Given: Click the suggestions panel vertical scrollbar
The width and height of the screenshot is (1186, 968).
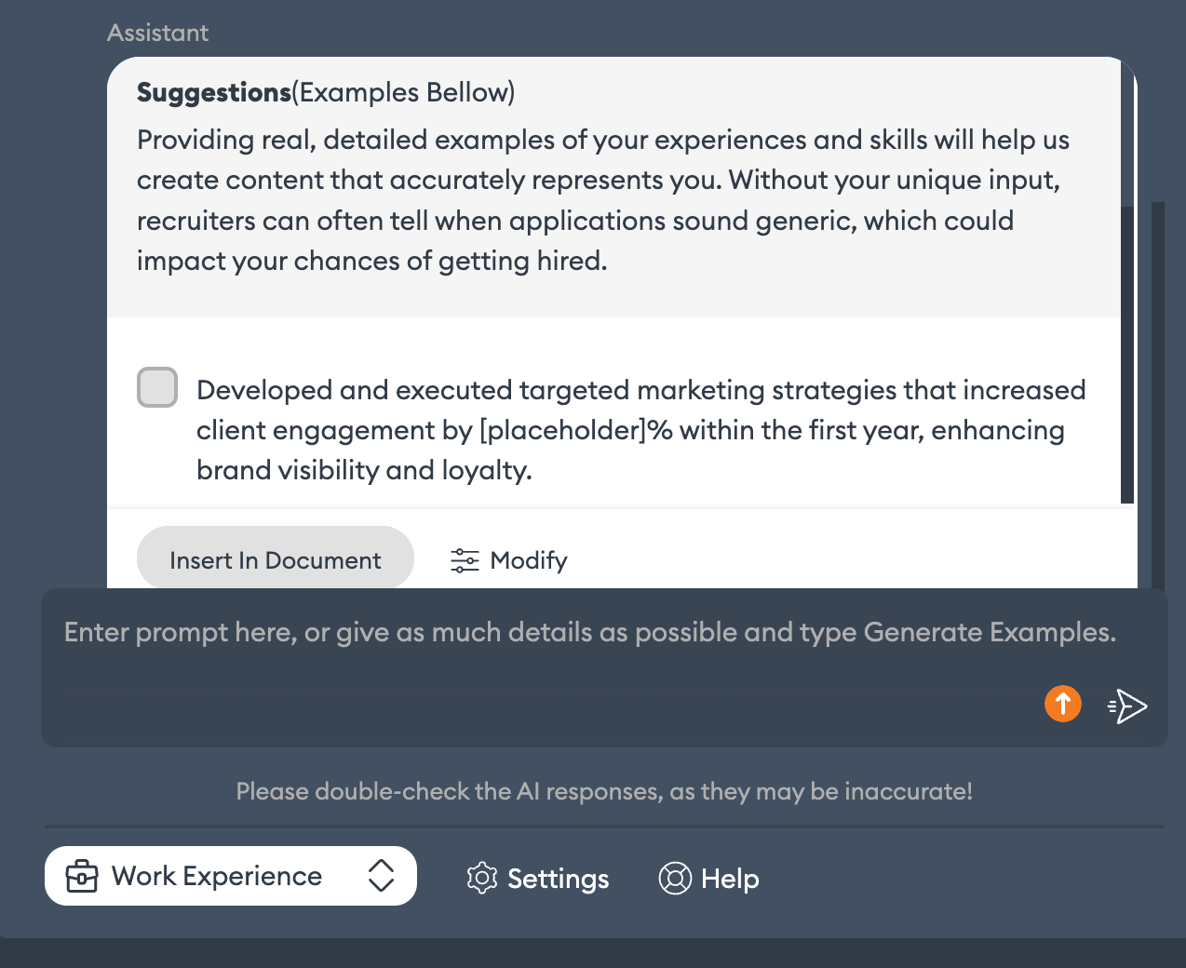Looking at the screenshot, I should (1127, 354).
